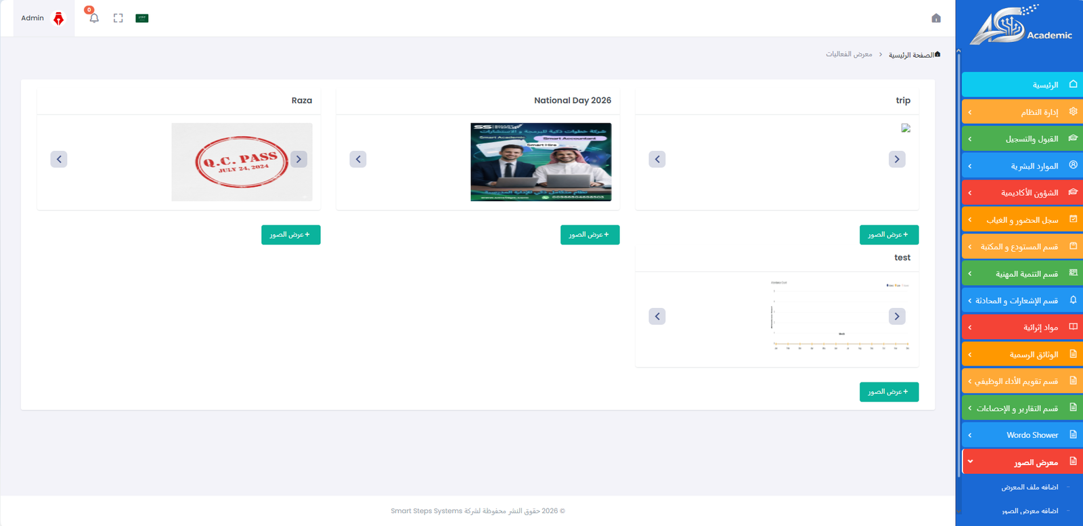
Task: Show previous image in National Day 2026 gallery
Action: click(x=358, y=159)
